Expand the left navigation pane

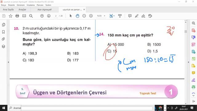(x=8, y=62)
